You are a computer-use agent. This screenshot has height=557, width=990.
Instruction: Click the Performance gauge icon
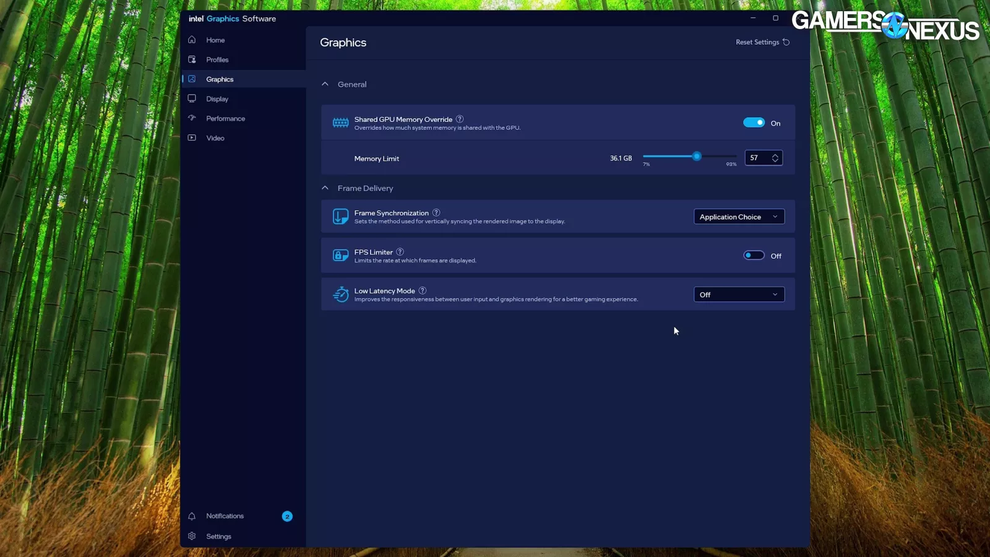tap(192, 118)
